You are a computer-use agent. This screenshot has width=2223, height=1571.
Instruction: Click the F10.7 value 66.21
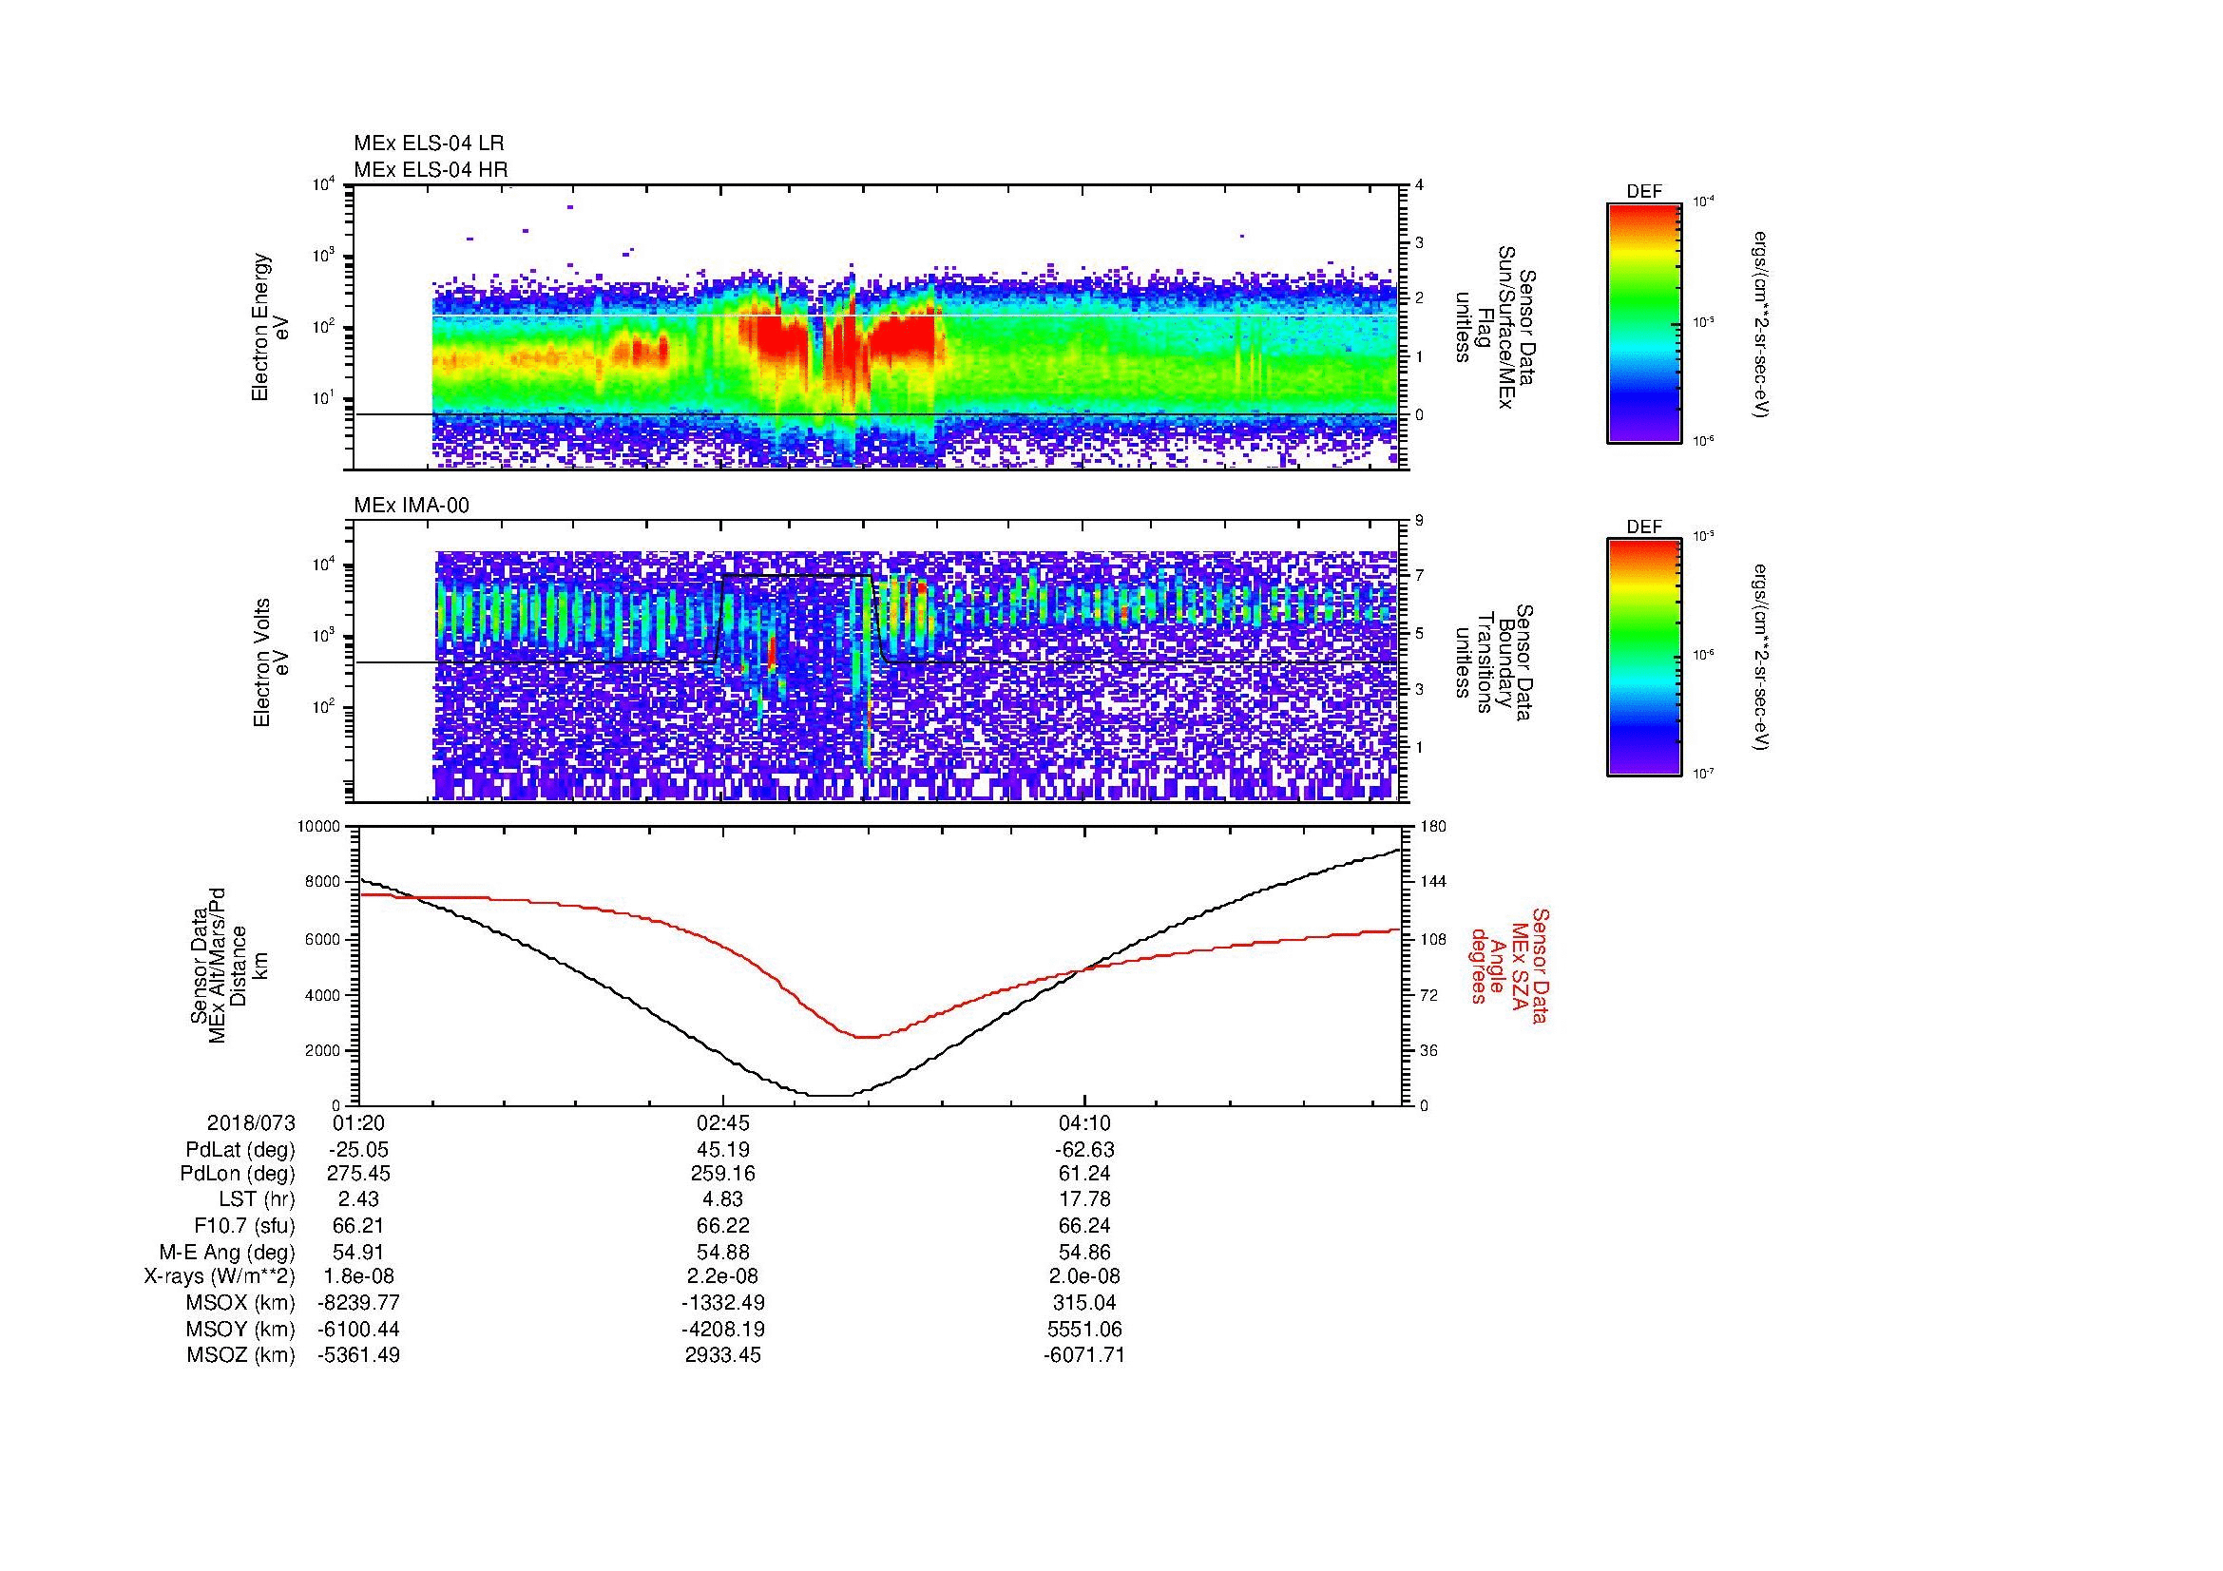pos(359,1226)
